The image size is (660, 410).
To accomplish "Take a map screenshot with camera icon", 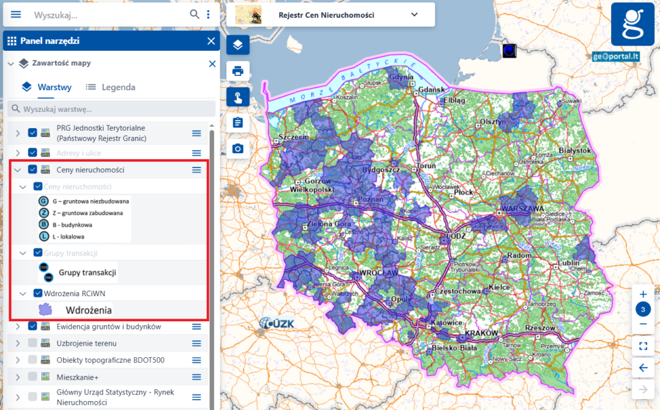I will (237, 149).
